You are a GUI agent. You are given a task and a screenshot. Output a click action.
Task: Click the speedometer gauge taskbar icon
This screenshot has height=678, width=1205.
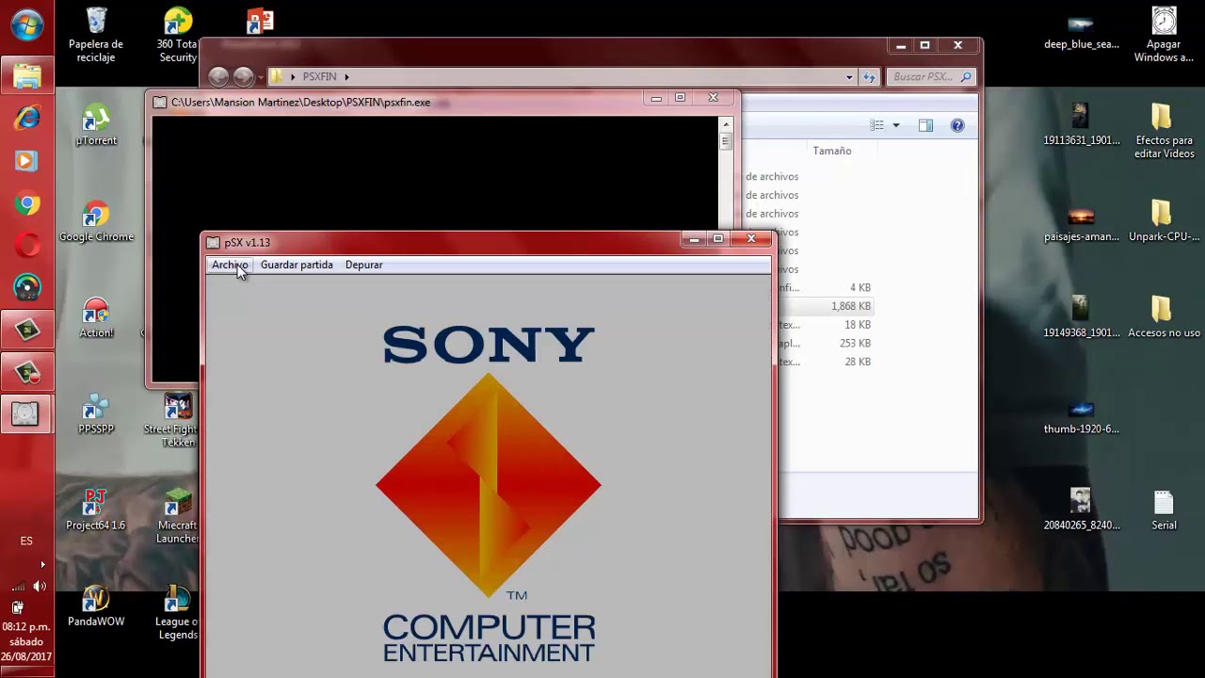(26, 287)
